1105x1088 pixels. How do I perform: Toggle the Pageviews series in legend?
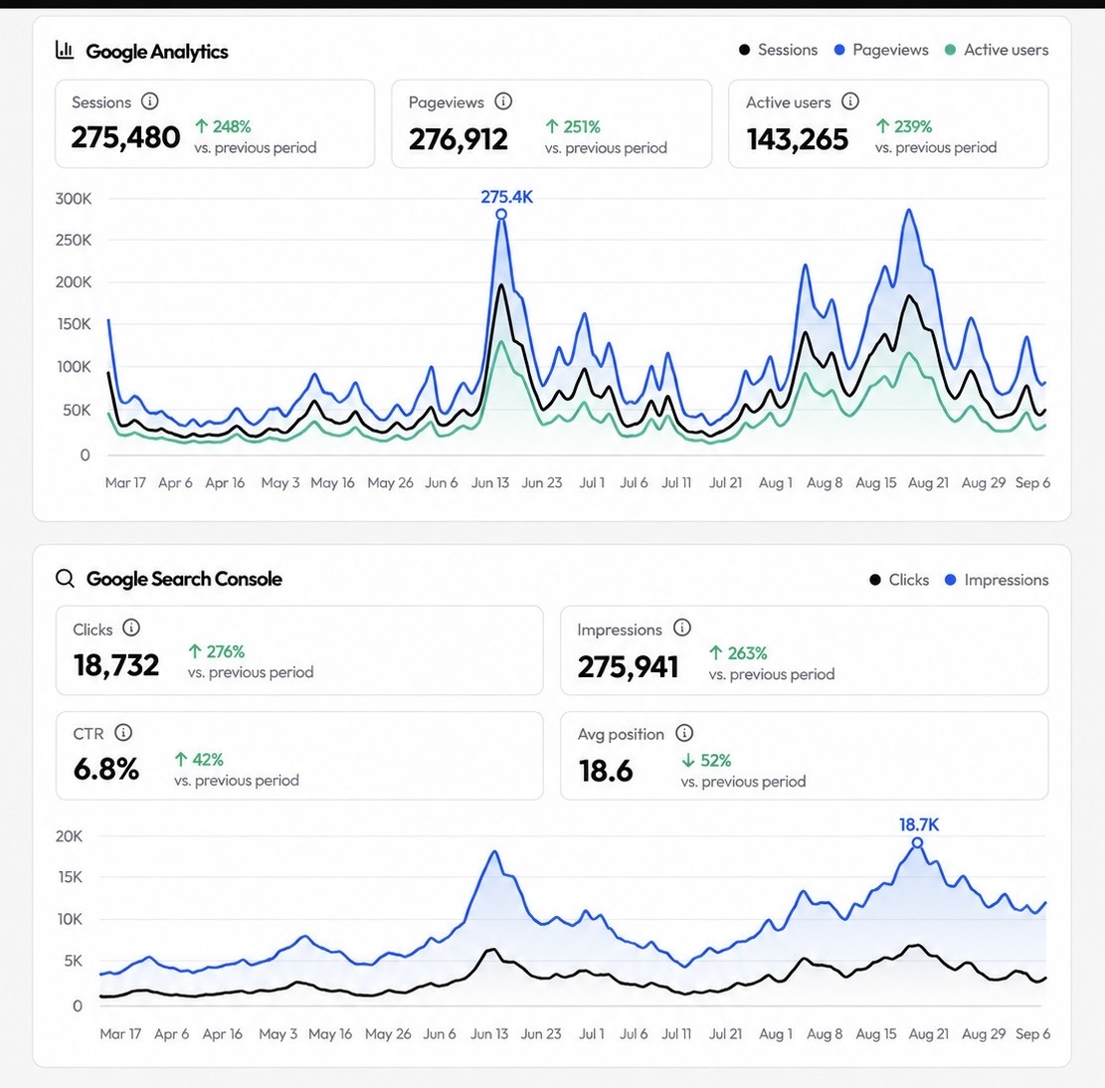point(881,50)
